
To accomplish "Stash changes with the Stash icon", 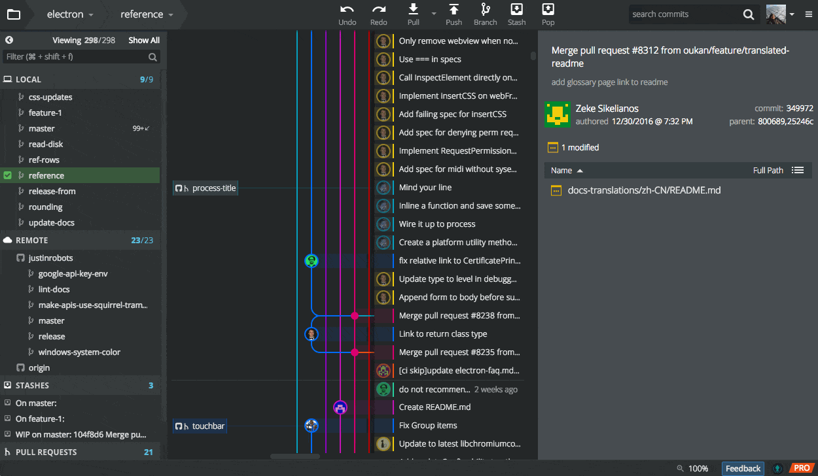I will 516,9.
